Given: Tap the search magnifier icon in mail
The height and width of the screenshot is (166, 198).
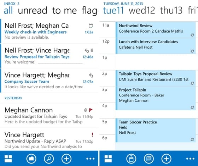Looking at the screenshot, I should [x=49, y=159].
